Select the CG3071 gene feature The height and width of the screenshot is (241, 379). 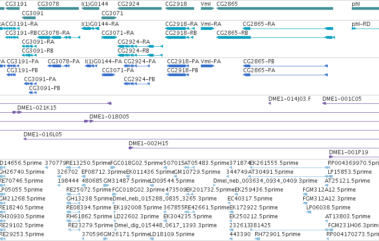coord(109,18)
